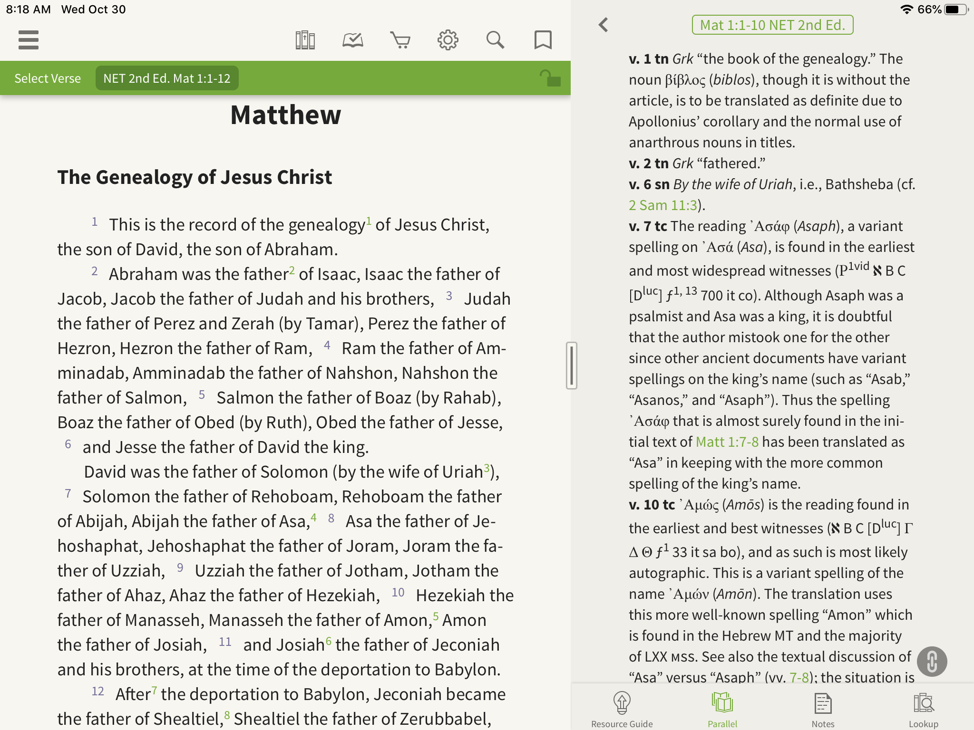
Task: Go back with the chevron arrow
Action: point(604,25)
